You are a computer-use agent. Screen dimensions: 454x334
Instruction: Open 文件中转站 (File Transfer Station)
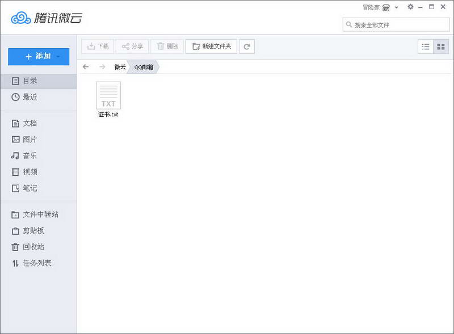click(x=40, y=215)
